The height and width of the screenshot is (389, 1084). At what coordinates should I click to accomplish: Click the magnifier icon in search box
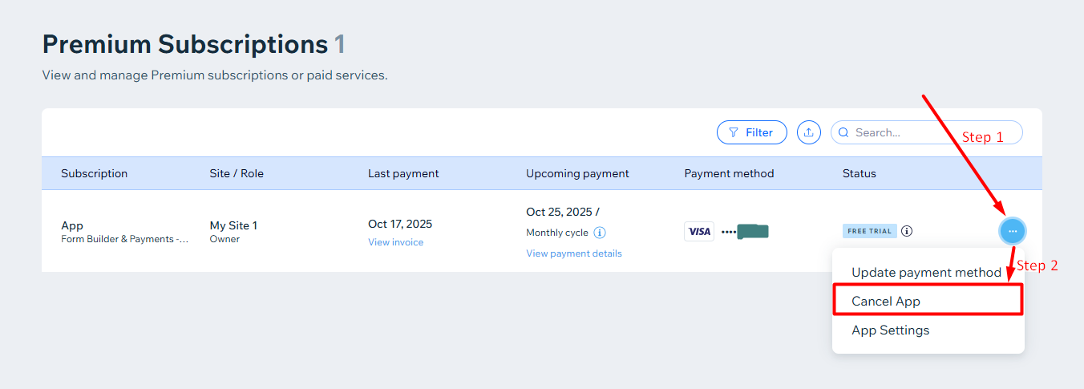pyautogui.click(x=843, y=132)
